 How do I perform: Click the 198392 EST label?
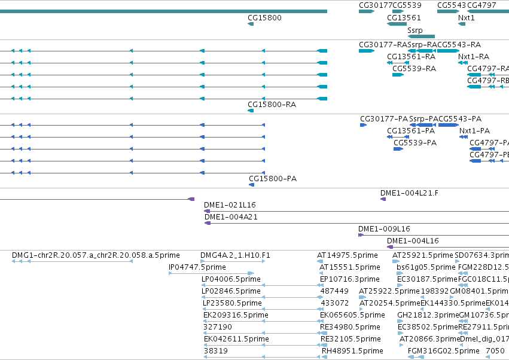(x=435, y=291)
